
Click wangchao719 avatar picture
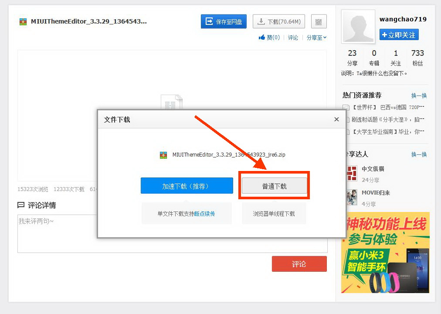coord(358,27)
